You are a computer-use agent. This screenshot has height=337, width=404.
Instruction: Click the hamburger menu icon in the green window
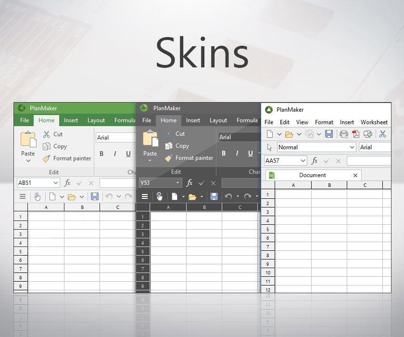pyautogui.click(x=22, y=196)
